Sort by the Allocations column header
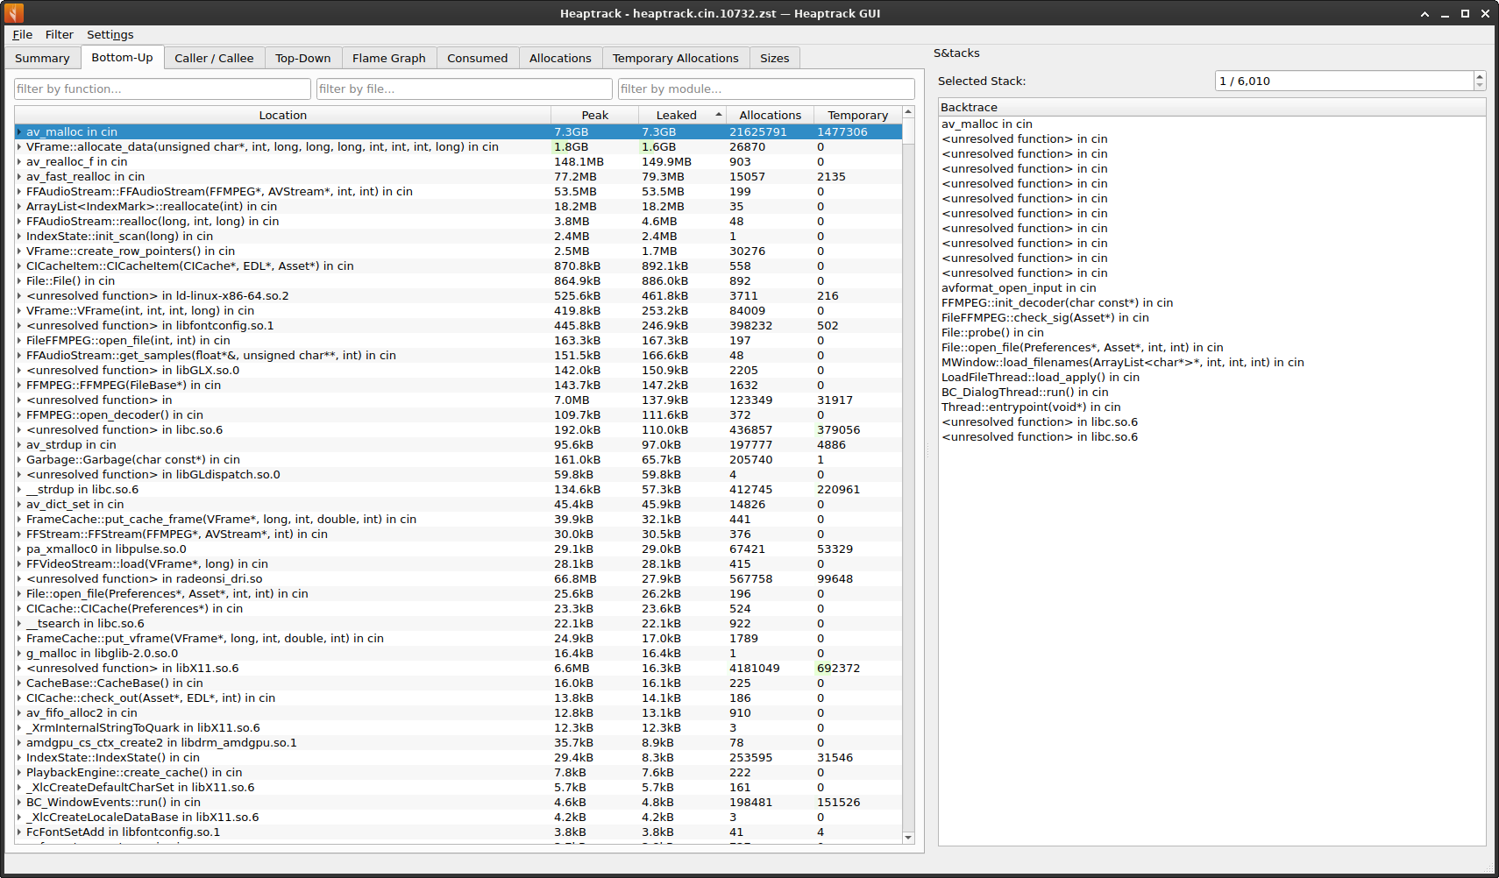The width and height of the screenshot is (1499, 878). pos(770,116)
